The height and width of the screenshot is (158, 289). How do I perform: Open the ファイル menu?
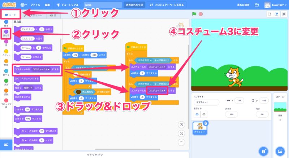click(35, 5)
